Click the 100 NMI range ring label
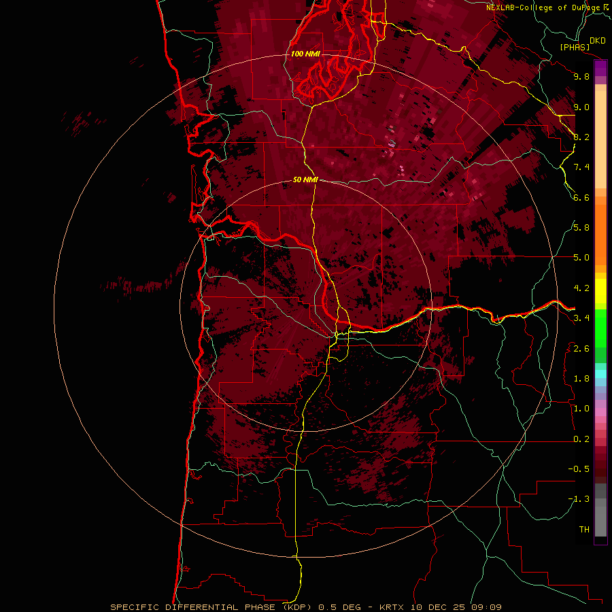The image size is (612, 612). 305,54
